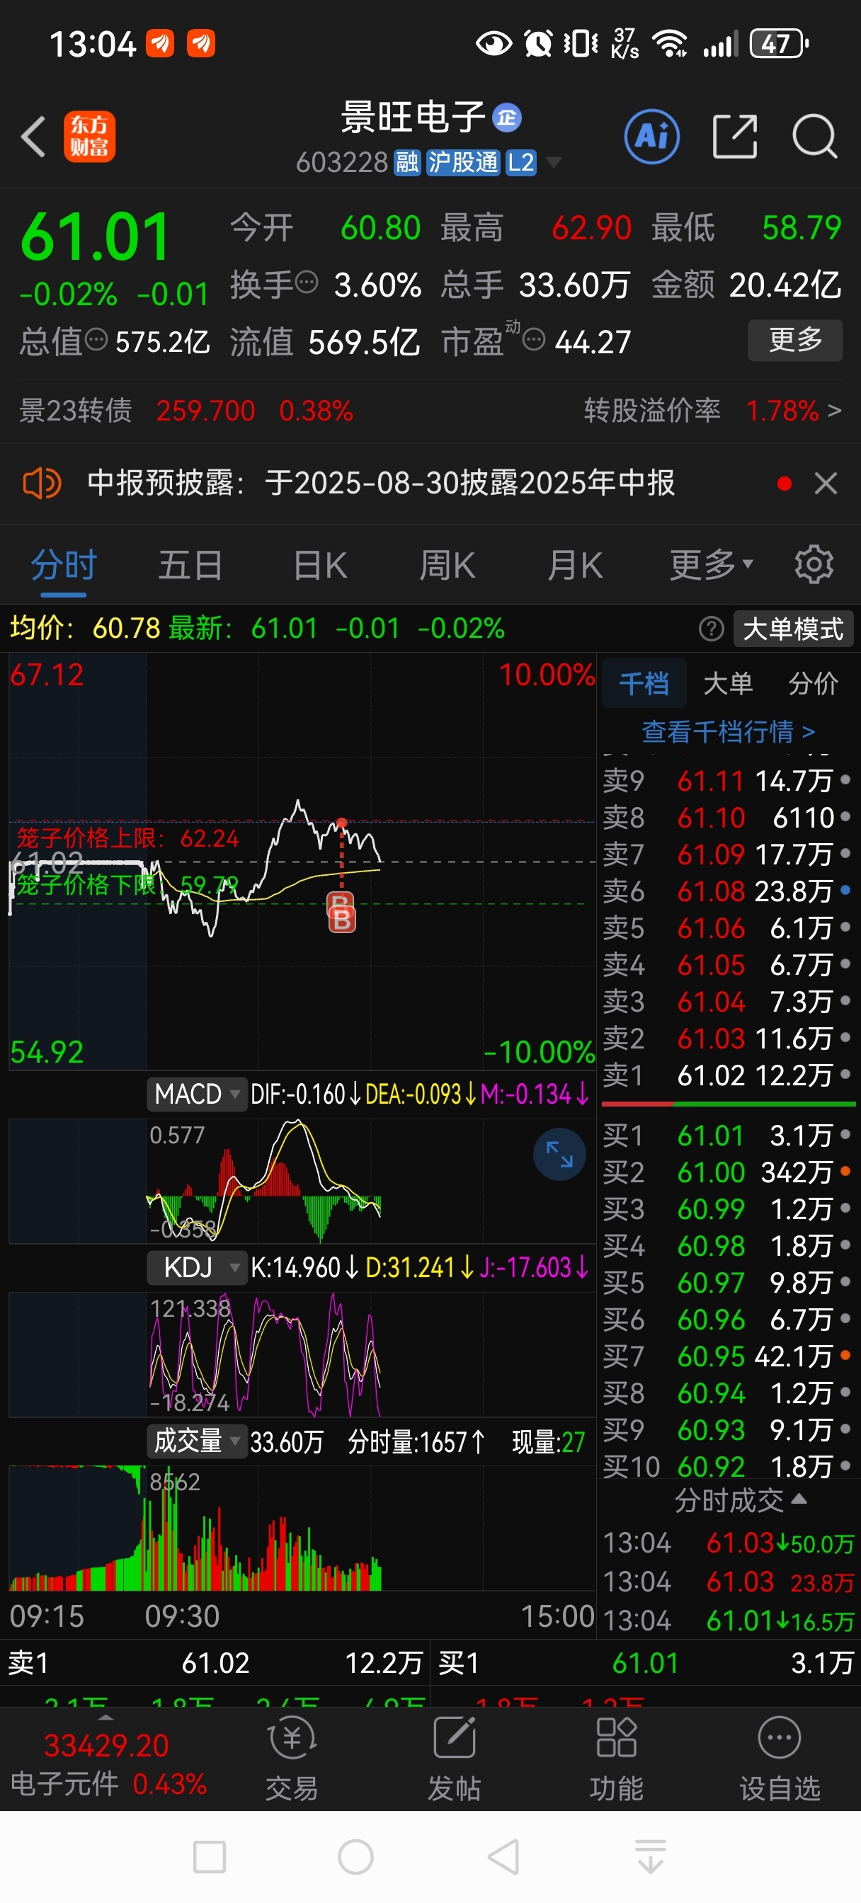861x1903 pixels.
Task: Select the 分价 tab
Action: 813,683
